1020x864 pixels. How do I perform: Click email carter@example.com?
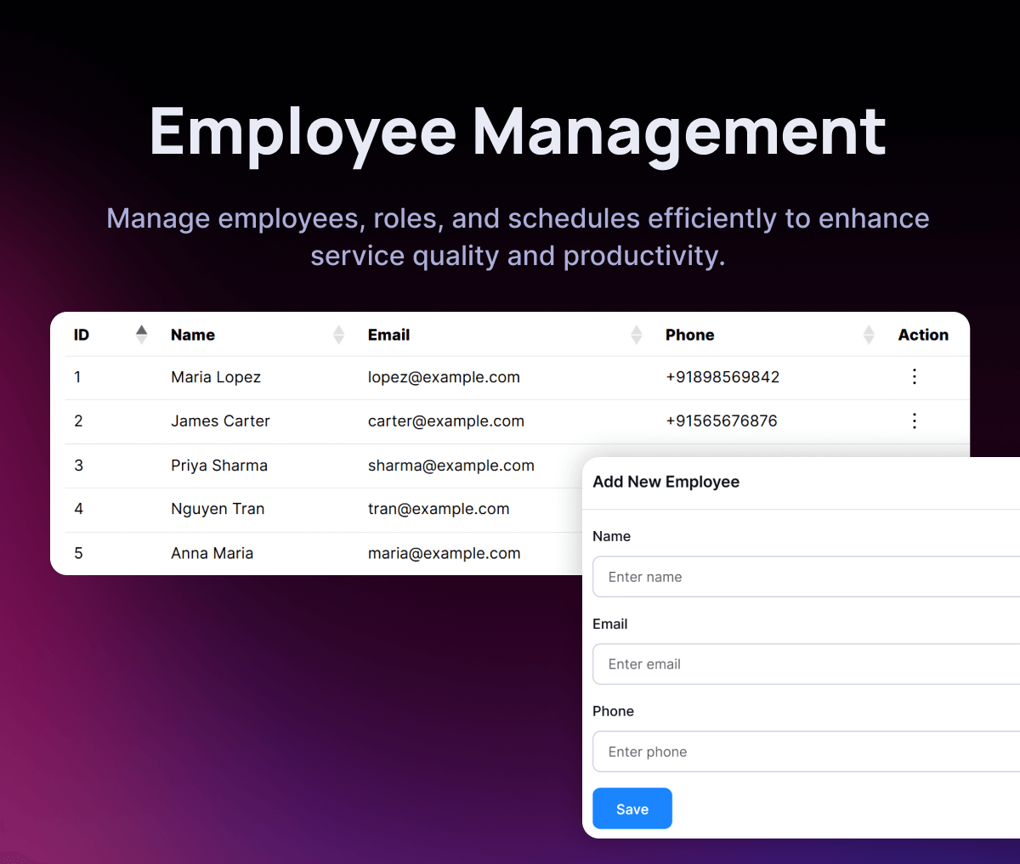click(x=446, y=421)
